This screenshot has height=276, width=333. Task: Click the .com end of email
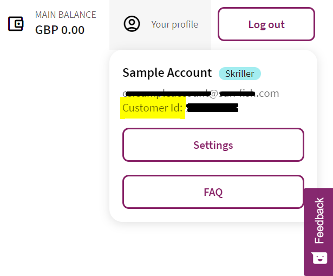267,94
